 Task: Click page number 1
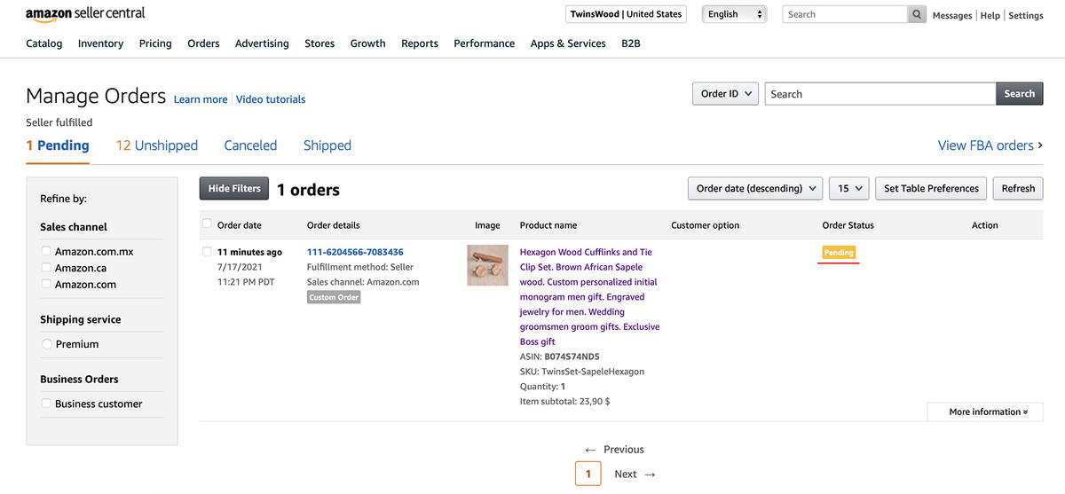(x=588, y=474)
